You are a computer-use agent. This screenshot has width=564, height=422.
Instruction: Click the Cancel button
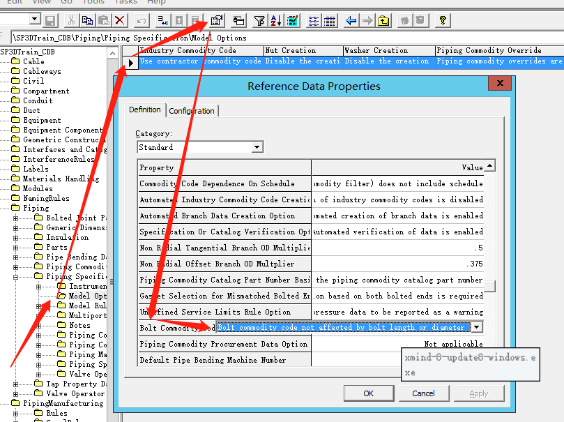click(424, 393)
